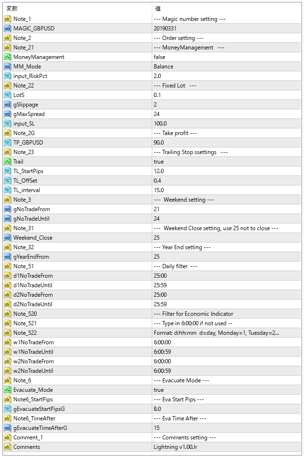Click the double icon beside TL_StartPips
The height and width of the screenshot is (457, 304).
[8, 171]
